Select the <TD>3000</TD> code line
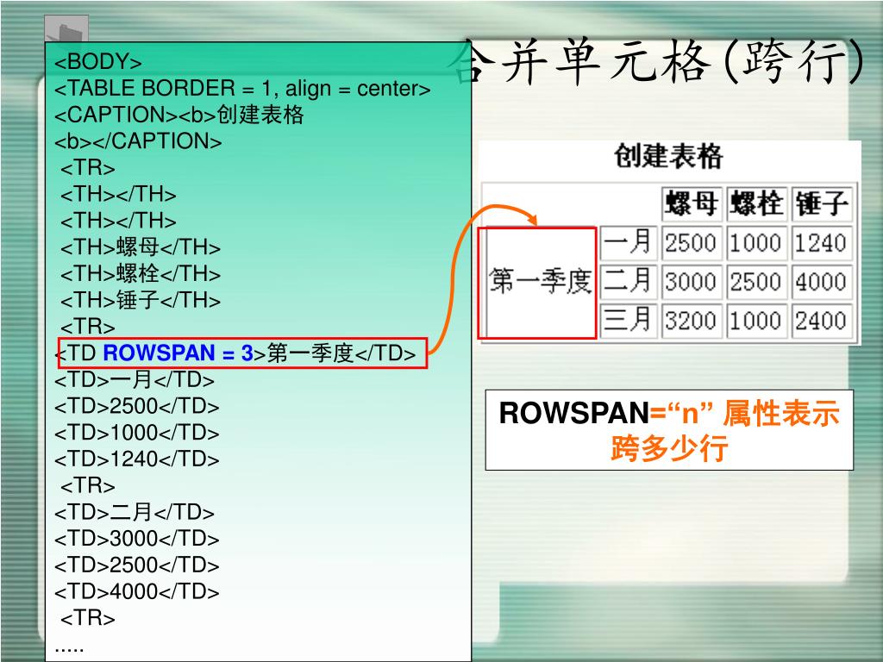Viewport: 883px width, 662px height. pos(137,539)
